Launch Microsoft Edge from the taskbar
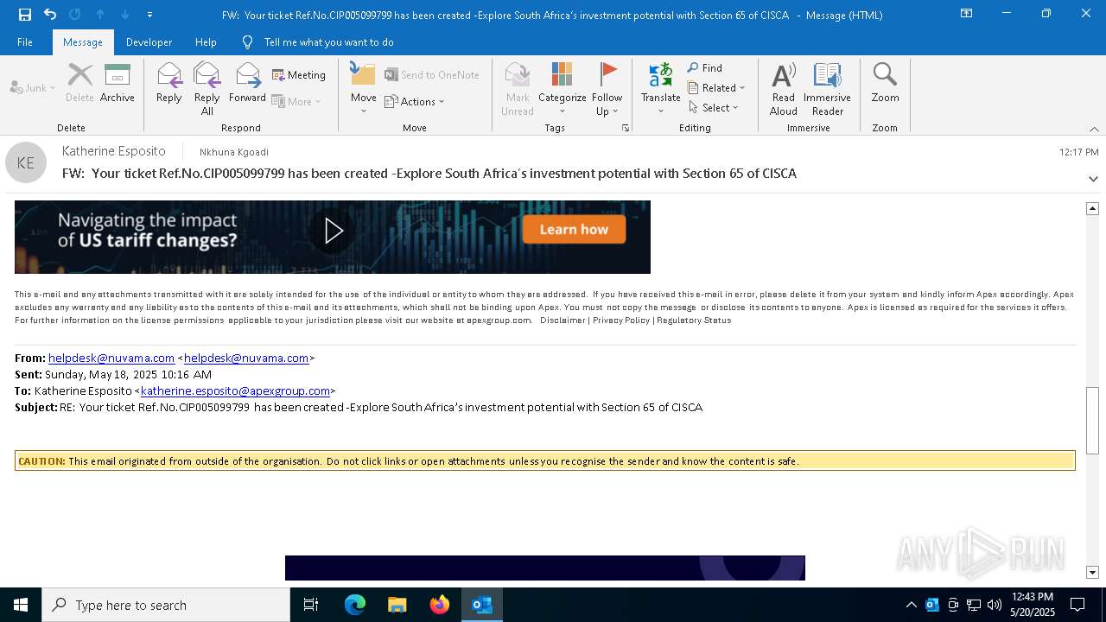Viewport: 1106px width, 622px height. (355, 605)
